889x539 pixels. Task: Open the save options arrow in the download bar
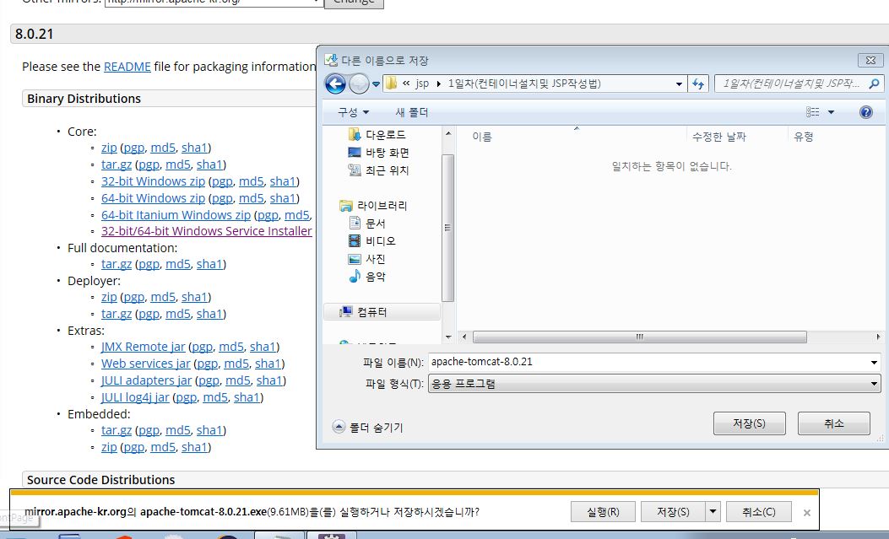coord(713,512)
